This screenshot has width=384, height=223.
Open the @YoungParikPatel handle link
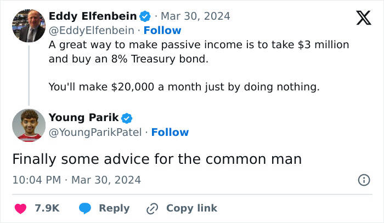click(x=95, y=132)
